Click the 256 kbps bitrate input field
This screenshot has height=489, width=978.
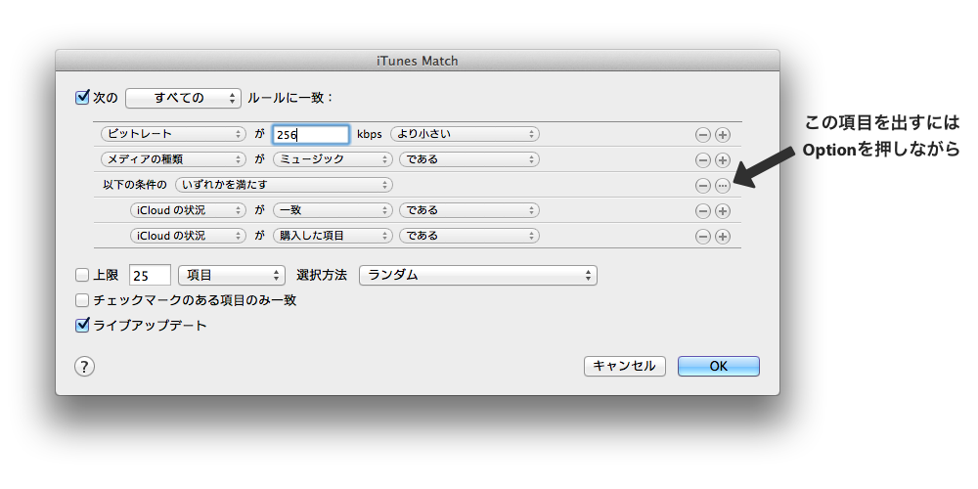click(311, 135)
